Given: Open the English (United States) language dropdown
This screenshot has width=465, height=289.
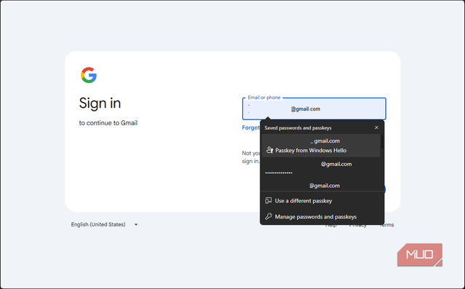Looking at the screenshot, I should 104,225.
